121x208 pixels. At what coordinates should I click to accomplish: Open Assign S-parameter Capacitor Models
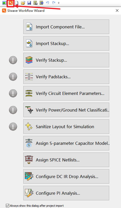tap(66, 143)
